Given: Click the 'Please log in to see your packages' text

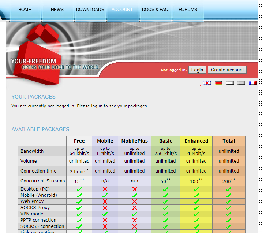Looking at the screenshot, I should click(x=112, y=106).
